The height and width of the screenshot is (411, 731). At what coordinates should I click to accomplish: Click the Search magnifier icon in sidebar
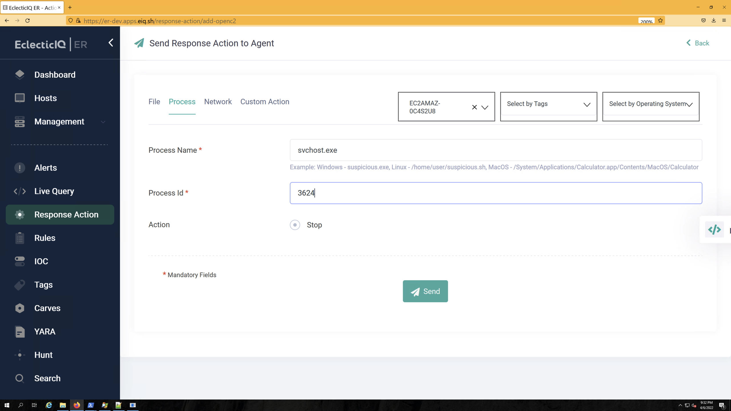click(x=20, y=378)
